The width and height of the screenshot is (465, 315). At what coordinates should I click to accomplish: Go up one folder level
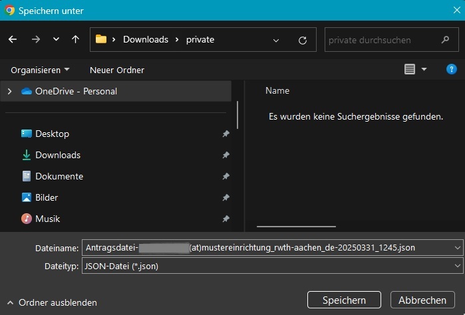(75, 40)
